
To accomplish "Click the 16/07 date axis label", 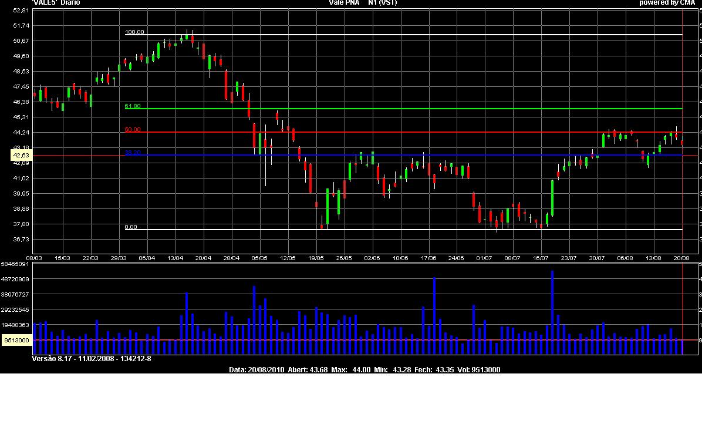I will (541, 258).
